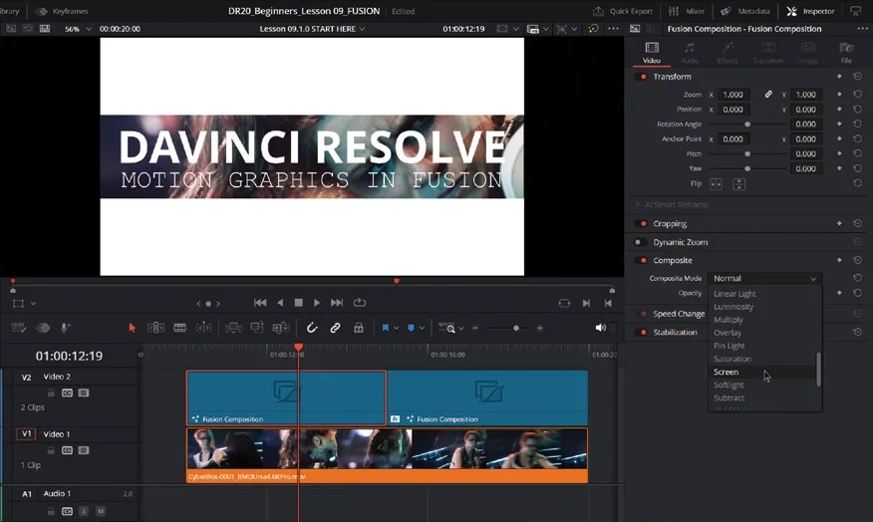The height and width of the screenshot is (522, 873).
Task: Open the flag color dropdown arrow
Action: click(x=397, y=329)
